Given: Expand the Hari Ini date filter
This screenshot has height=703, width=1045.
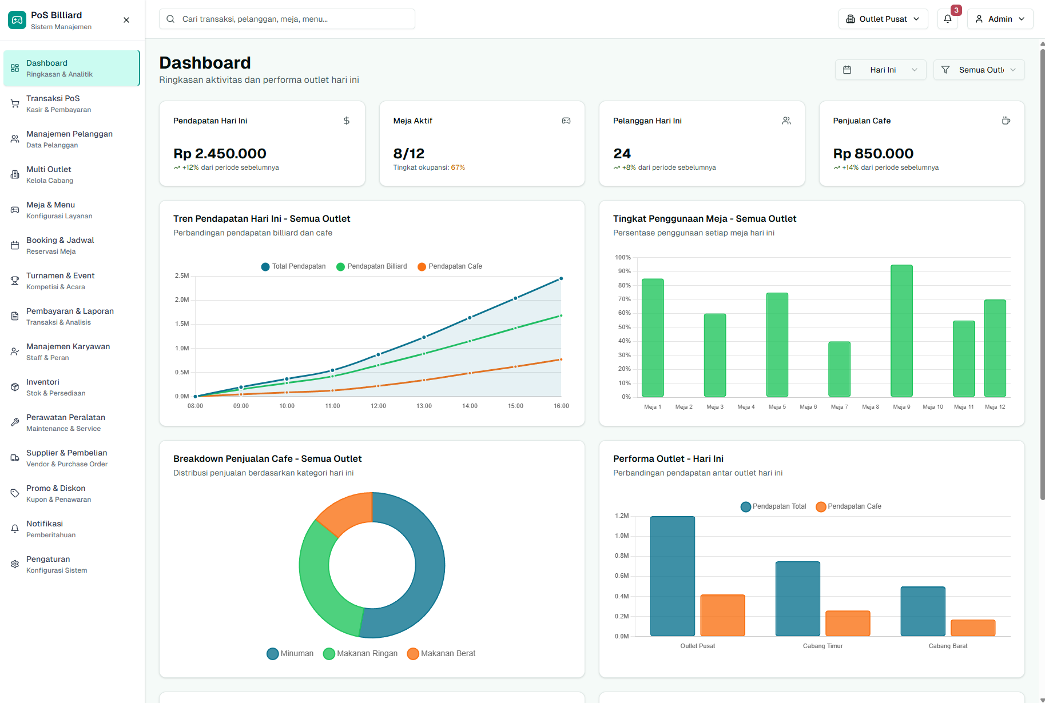Looking at the screenshot, I should (880, 70).
